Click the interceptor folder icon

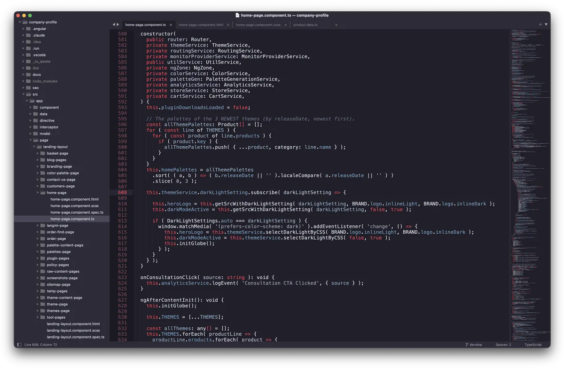point(36,127)
